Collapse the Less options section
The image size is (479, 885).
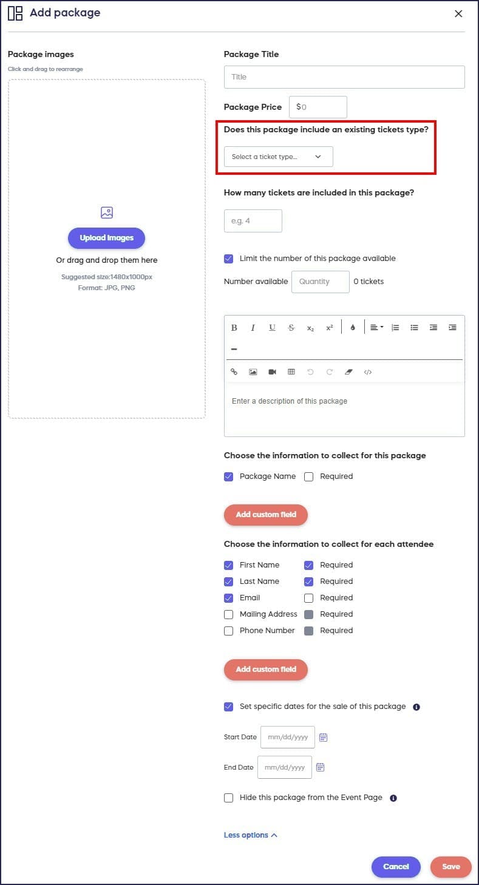pyautogui.click(x=250, y=835)
